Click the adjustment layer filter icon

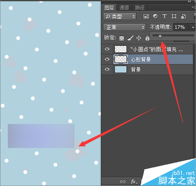[155, 16]
